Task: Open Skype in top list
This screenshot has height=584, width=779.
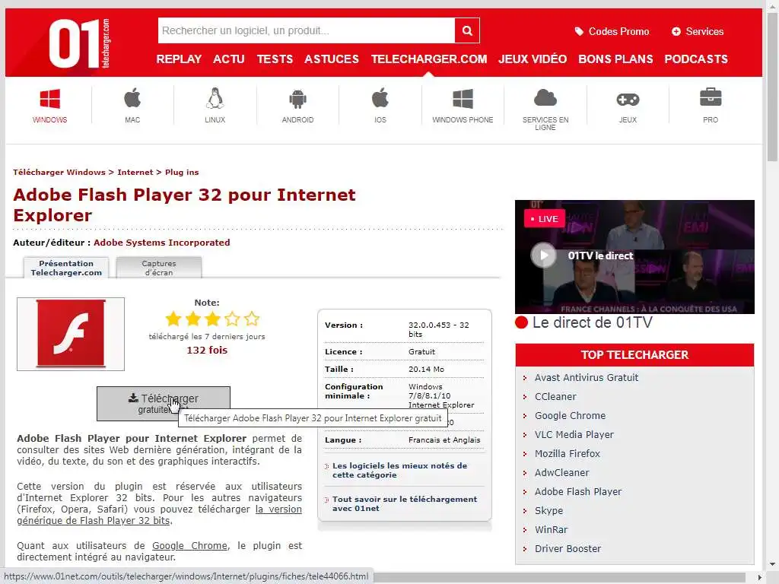Action: [x=548, y=510]
